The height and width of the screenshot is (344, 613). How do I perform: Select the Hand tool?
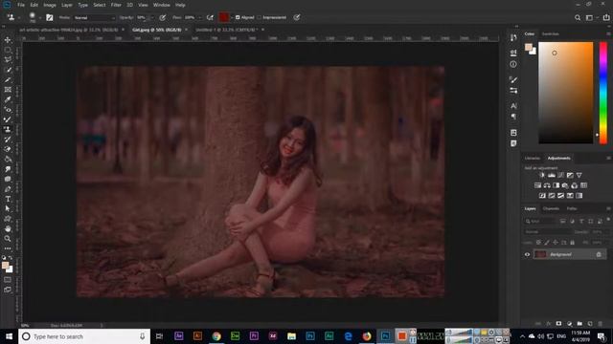point(8,228)
